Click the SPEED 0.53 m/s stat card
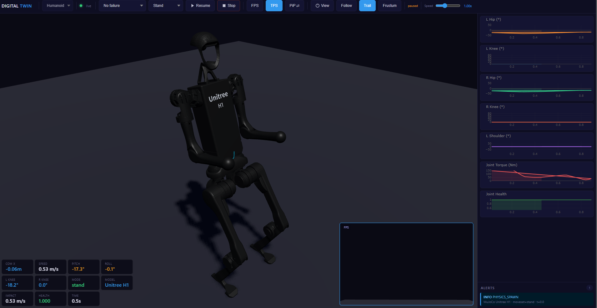Viewport: 597px width, 308px height. click(51, 267)
